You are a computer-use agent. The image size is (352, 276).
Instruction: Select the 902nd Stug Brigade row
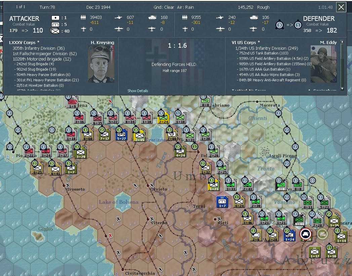click(35, 69)
